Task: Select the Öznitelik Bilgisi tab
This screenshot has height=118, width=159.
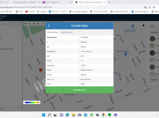Action: coord(53,32)
